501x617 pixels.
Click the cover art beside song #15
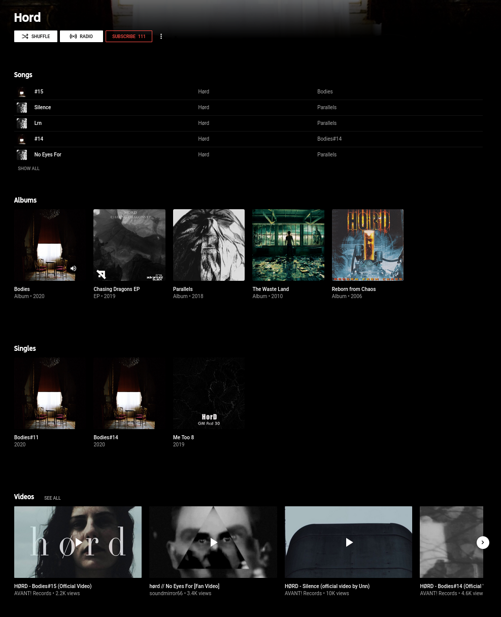pos(22,92)
